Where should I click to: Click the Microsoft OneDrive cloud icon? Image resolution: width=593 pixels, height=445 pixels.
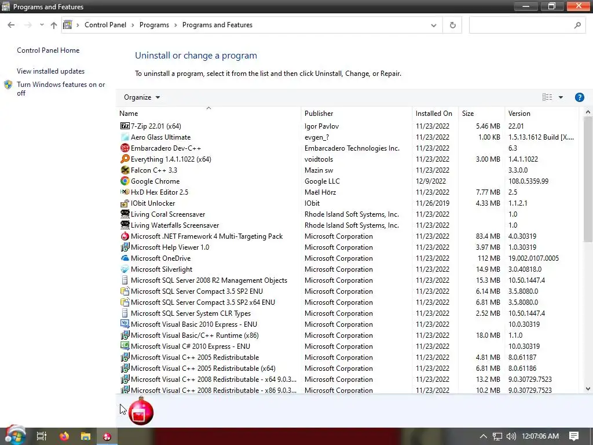click(x=125, y=258)
